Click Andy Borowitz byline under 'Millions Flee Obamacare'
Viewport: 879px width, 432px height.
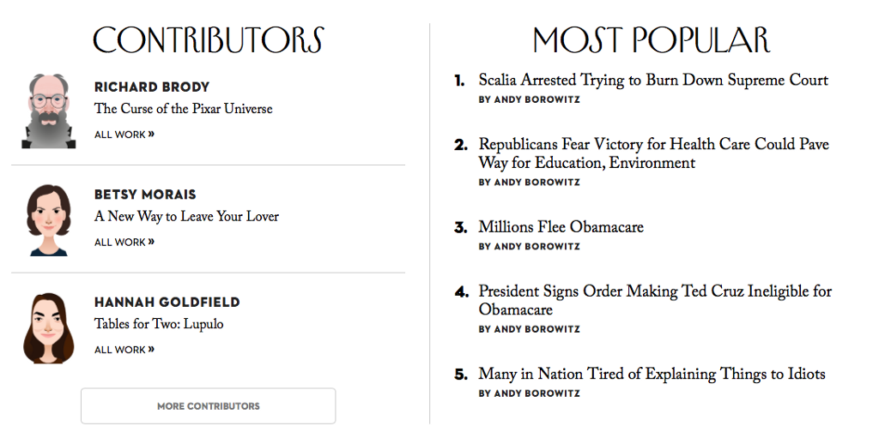point(530,247)
